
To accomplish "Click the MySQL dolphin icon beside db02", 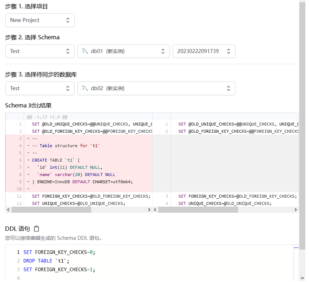I will (85, 88).
